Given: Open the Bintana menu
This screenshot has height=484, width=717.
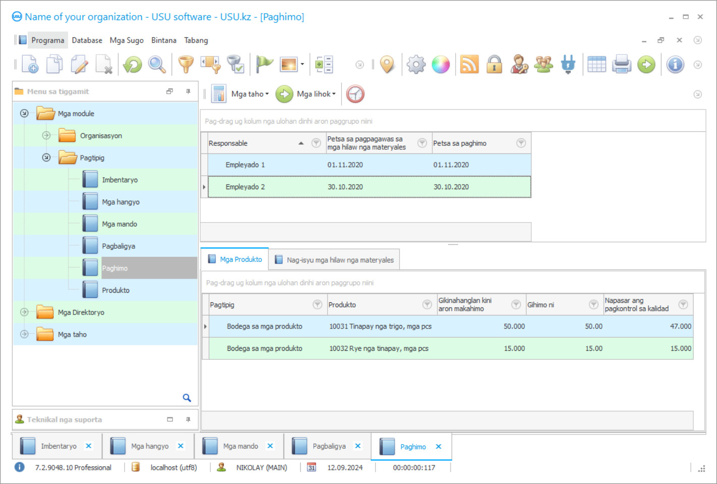Looking at the screenshot, I should click(164, 40).
